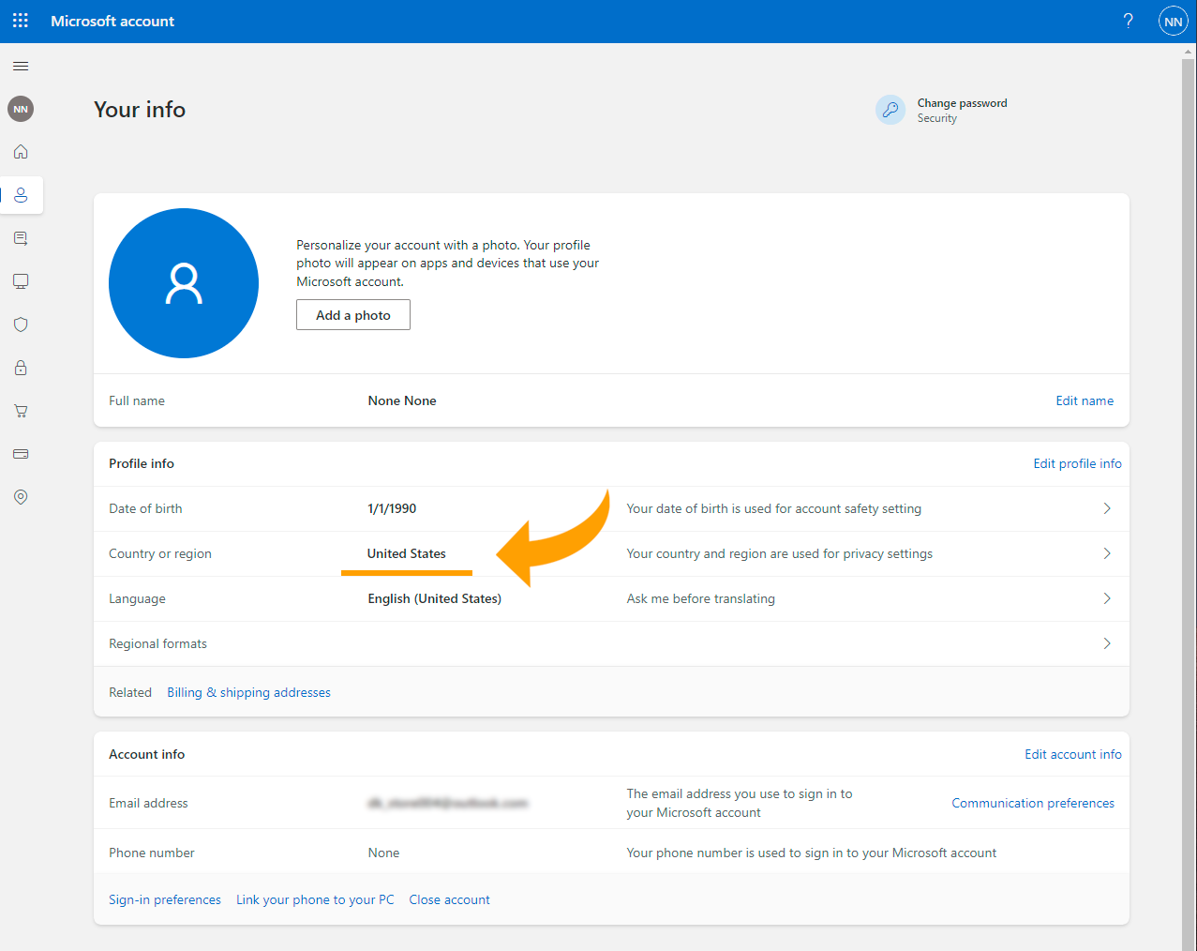
Task: Click the Close account link
Action: (x=449, y=899)
